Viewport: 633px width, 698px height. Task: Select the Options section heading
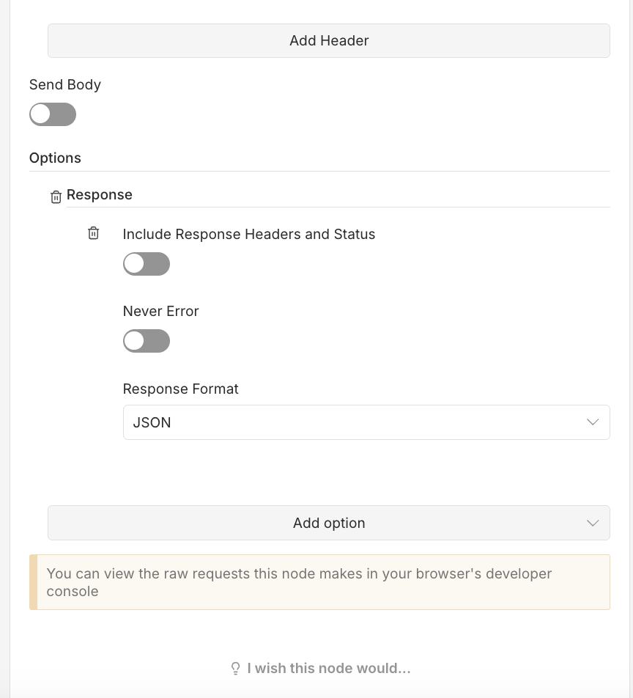point(55,158)
